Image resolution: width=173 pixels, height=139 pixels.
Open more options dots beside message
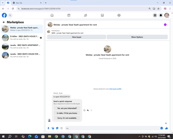[x=91, y=110]
